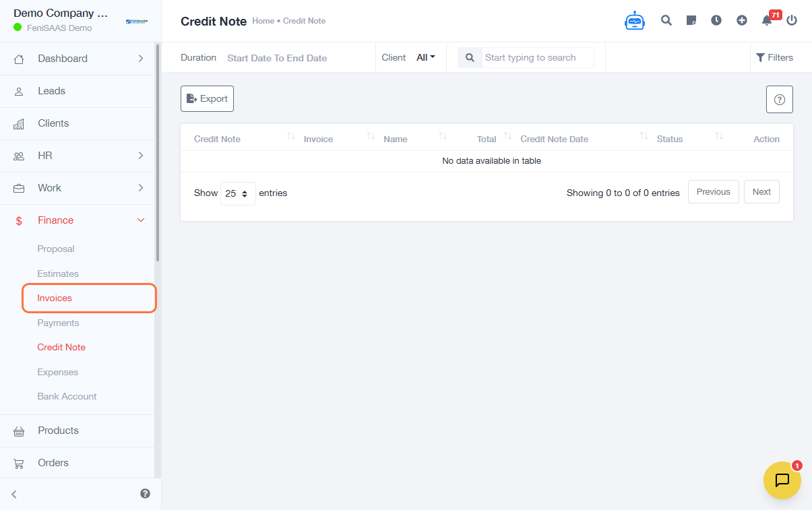Click the plus add-new icon in header

coord(742,20)
